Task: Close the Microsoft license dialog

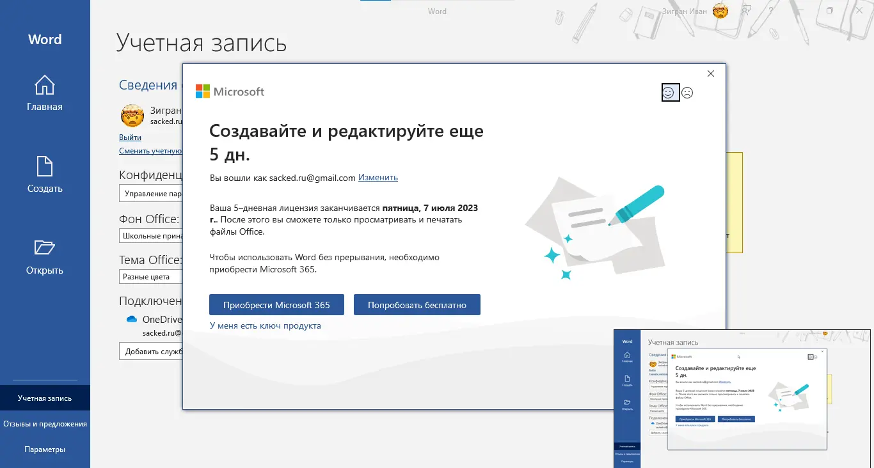Action: click(711, 74)
